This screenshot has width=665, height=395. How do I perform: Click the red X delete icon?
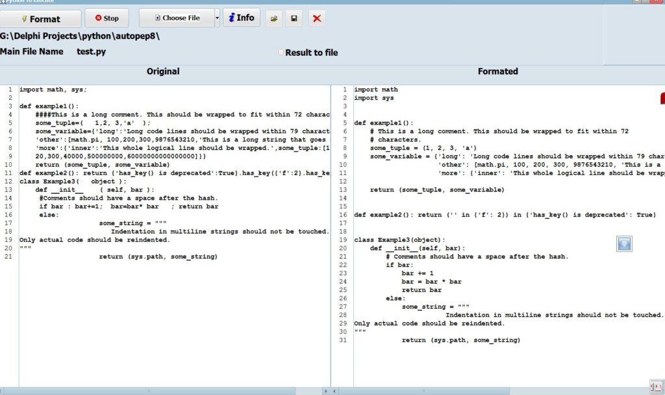pos(317,19)
